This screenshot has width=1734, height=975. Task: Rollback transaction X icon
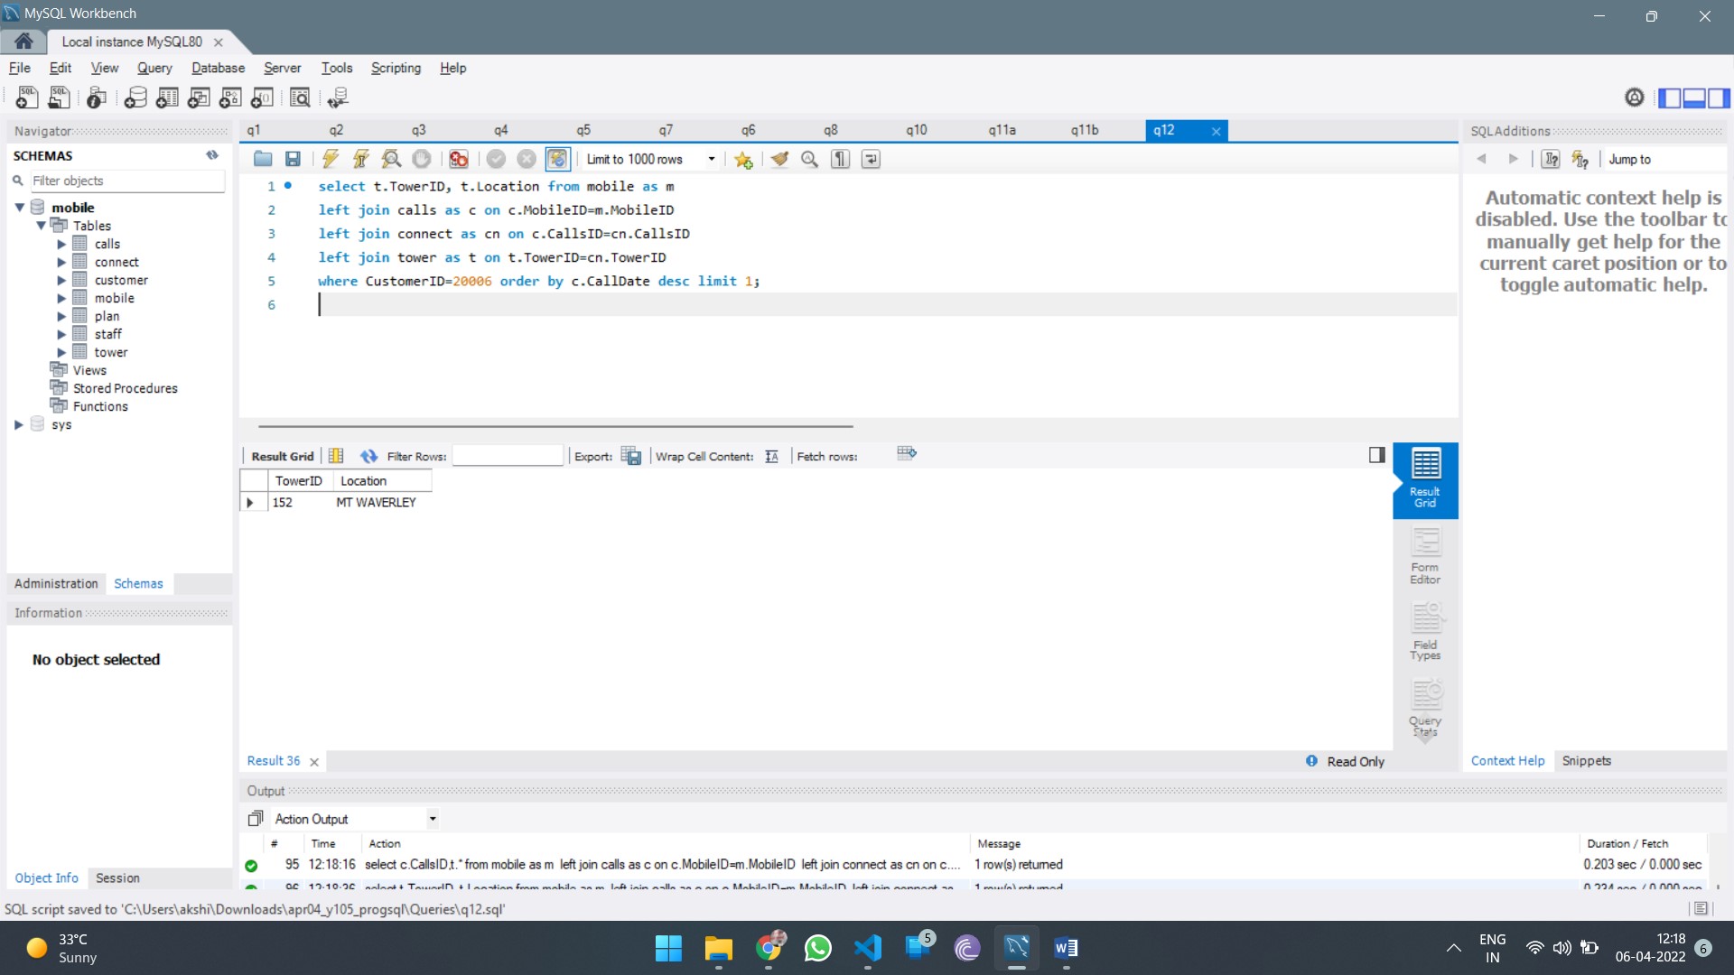(x=527, y=159)
